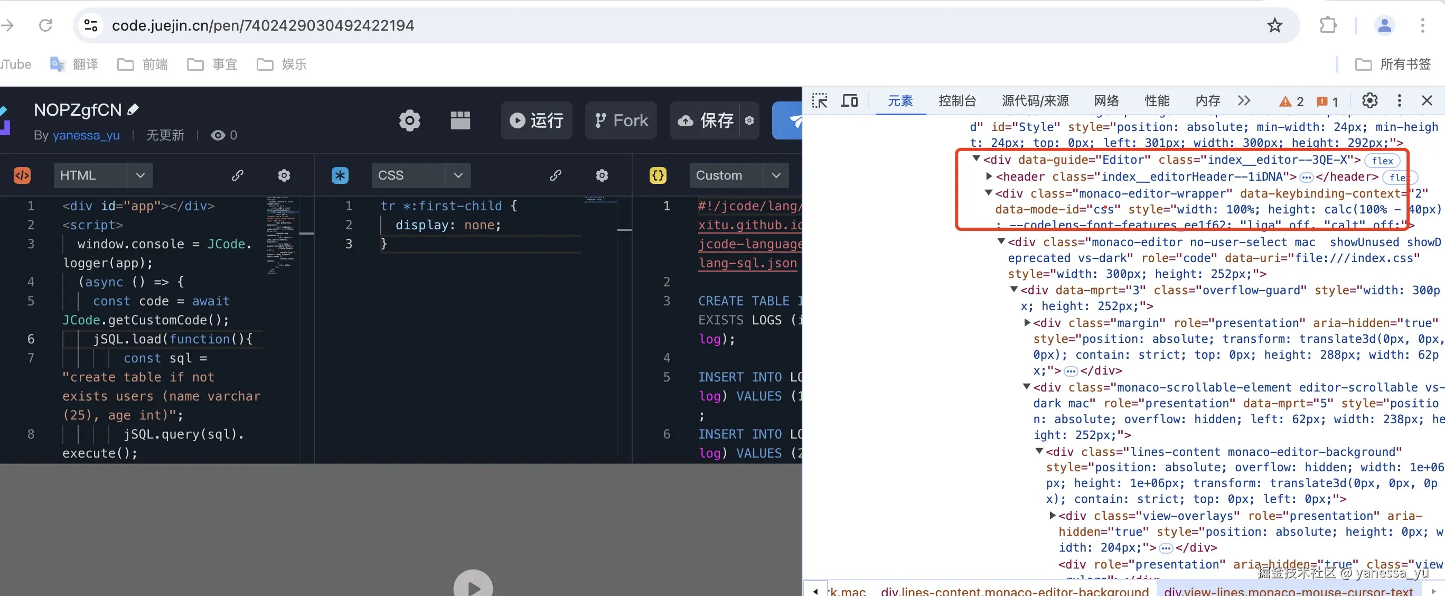
Task: Toggle the flex badge on Editor div
Action: (x=1382, y=161)
